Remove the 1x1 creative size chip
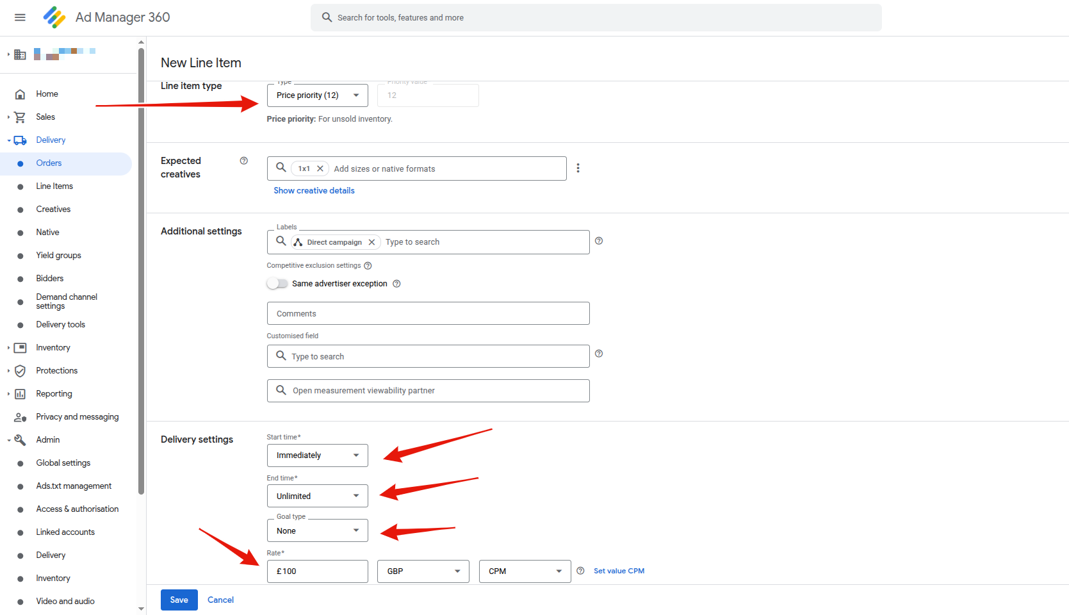 (320, 168)
